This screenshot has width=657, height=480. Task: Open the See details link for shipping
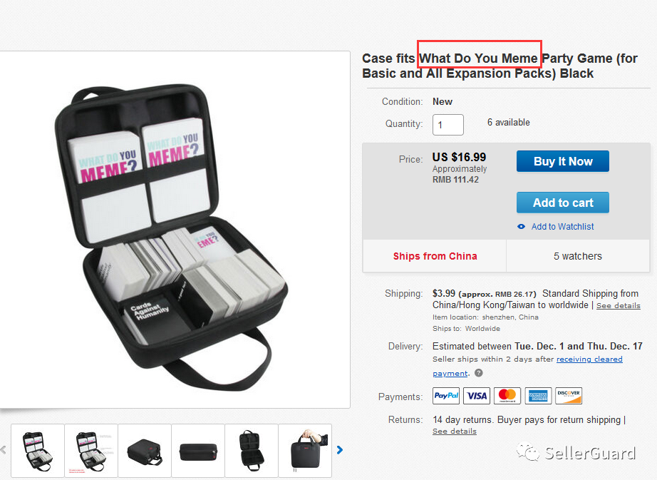click(x=619, y=305)
